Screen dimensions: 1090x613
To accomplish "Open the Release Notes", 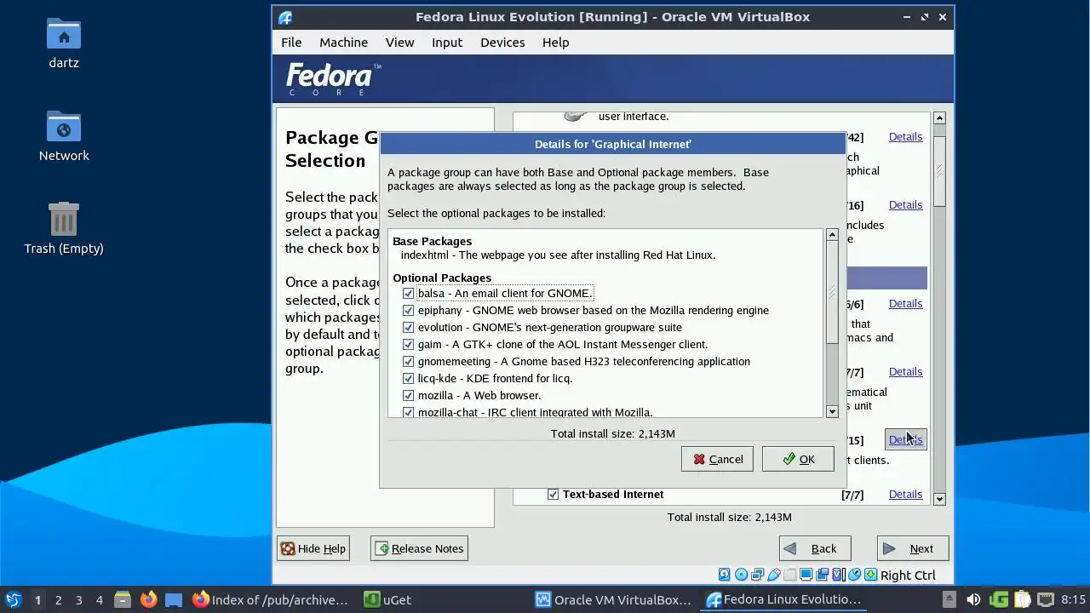I will point(419,548).
